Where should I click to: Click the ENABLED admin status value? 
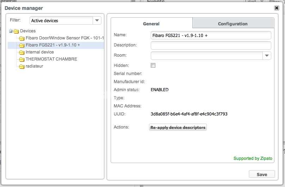(x=160, y=90)
